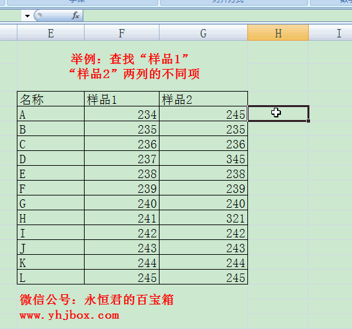The image size is (352, 329).
Task: Click 样品1 value 238 in row E
Action: (121, 173)
